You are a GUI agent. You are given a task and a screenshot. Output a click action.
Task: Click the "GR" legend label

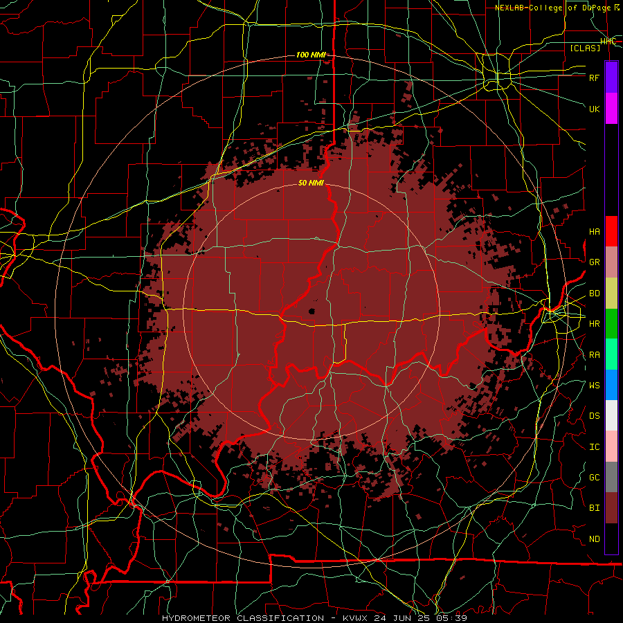click(595, 262)
